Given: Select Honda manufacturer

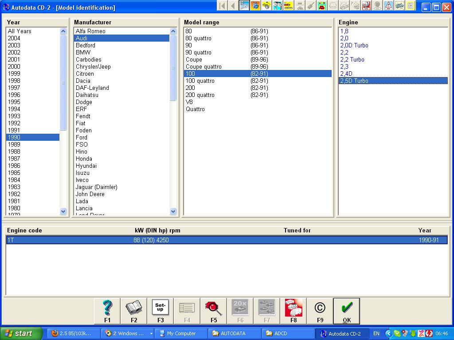Looking at the screenshot, I should pos(122,159).
